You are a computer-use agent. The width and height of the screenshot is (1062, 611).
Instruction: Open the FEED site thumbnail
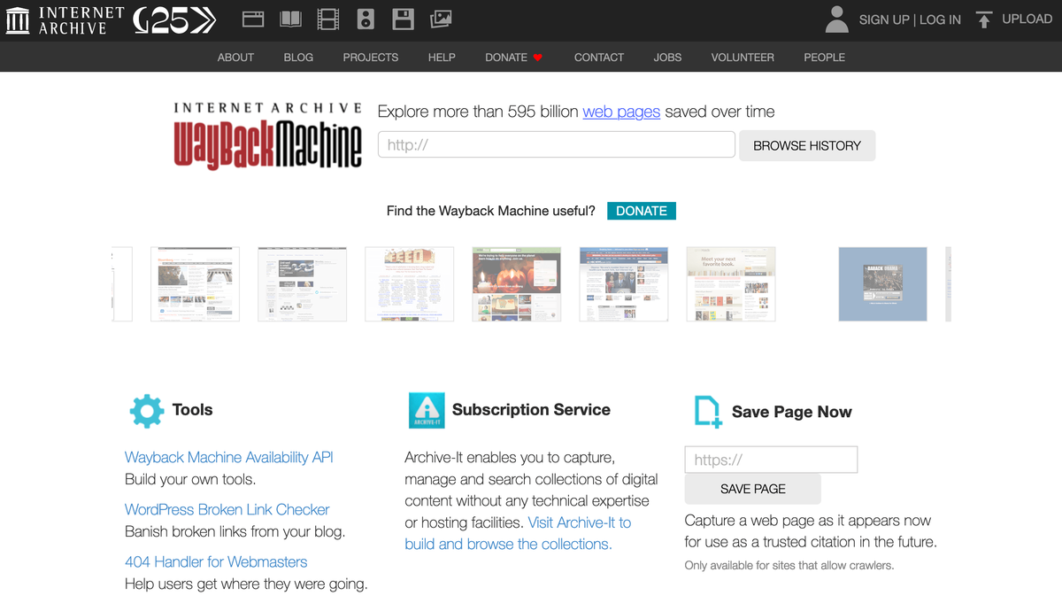410,284
